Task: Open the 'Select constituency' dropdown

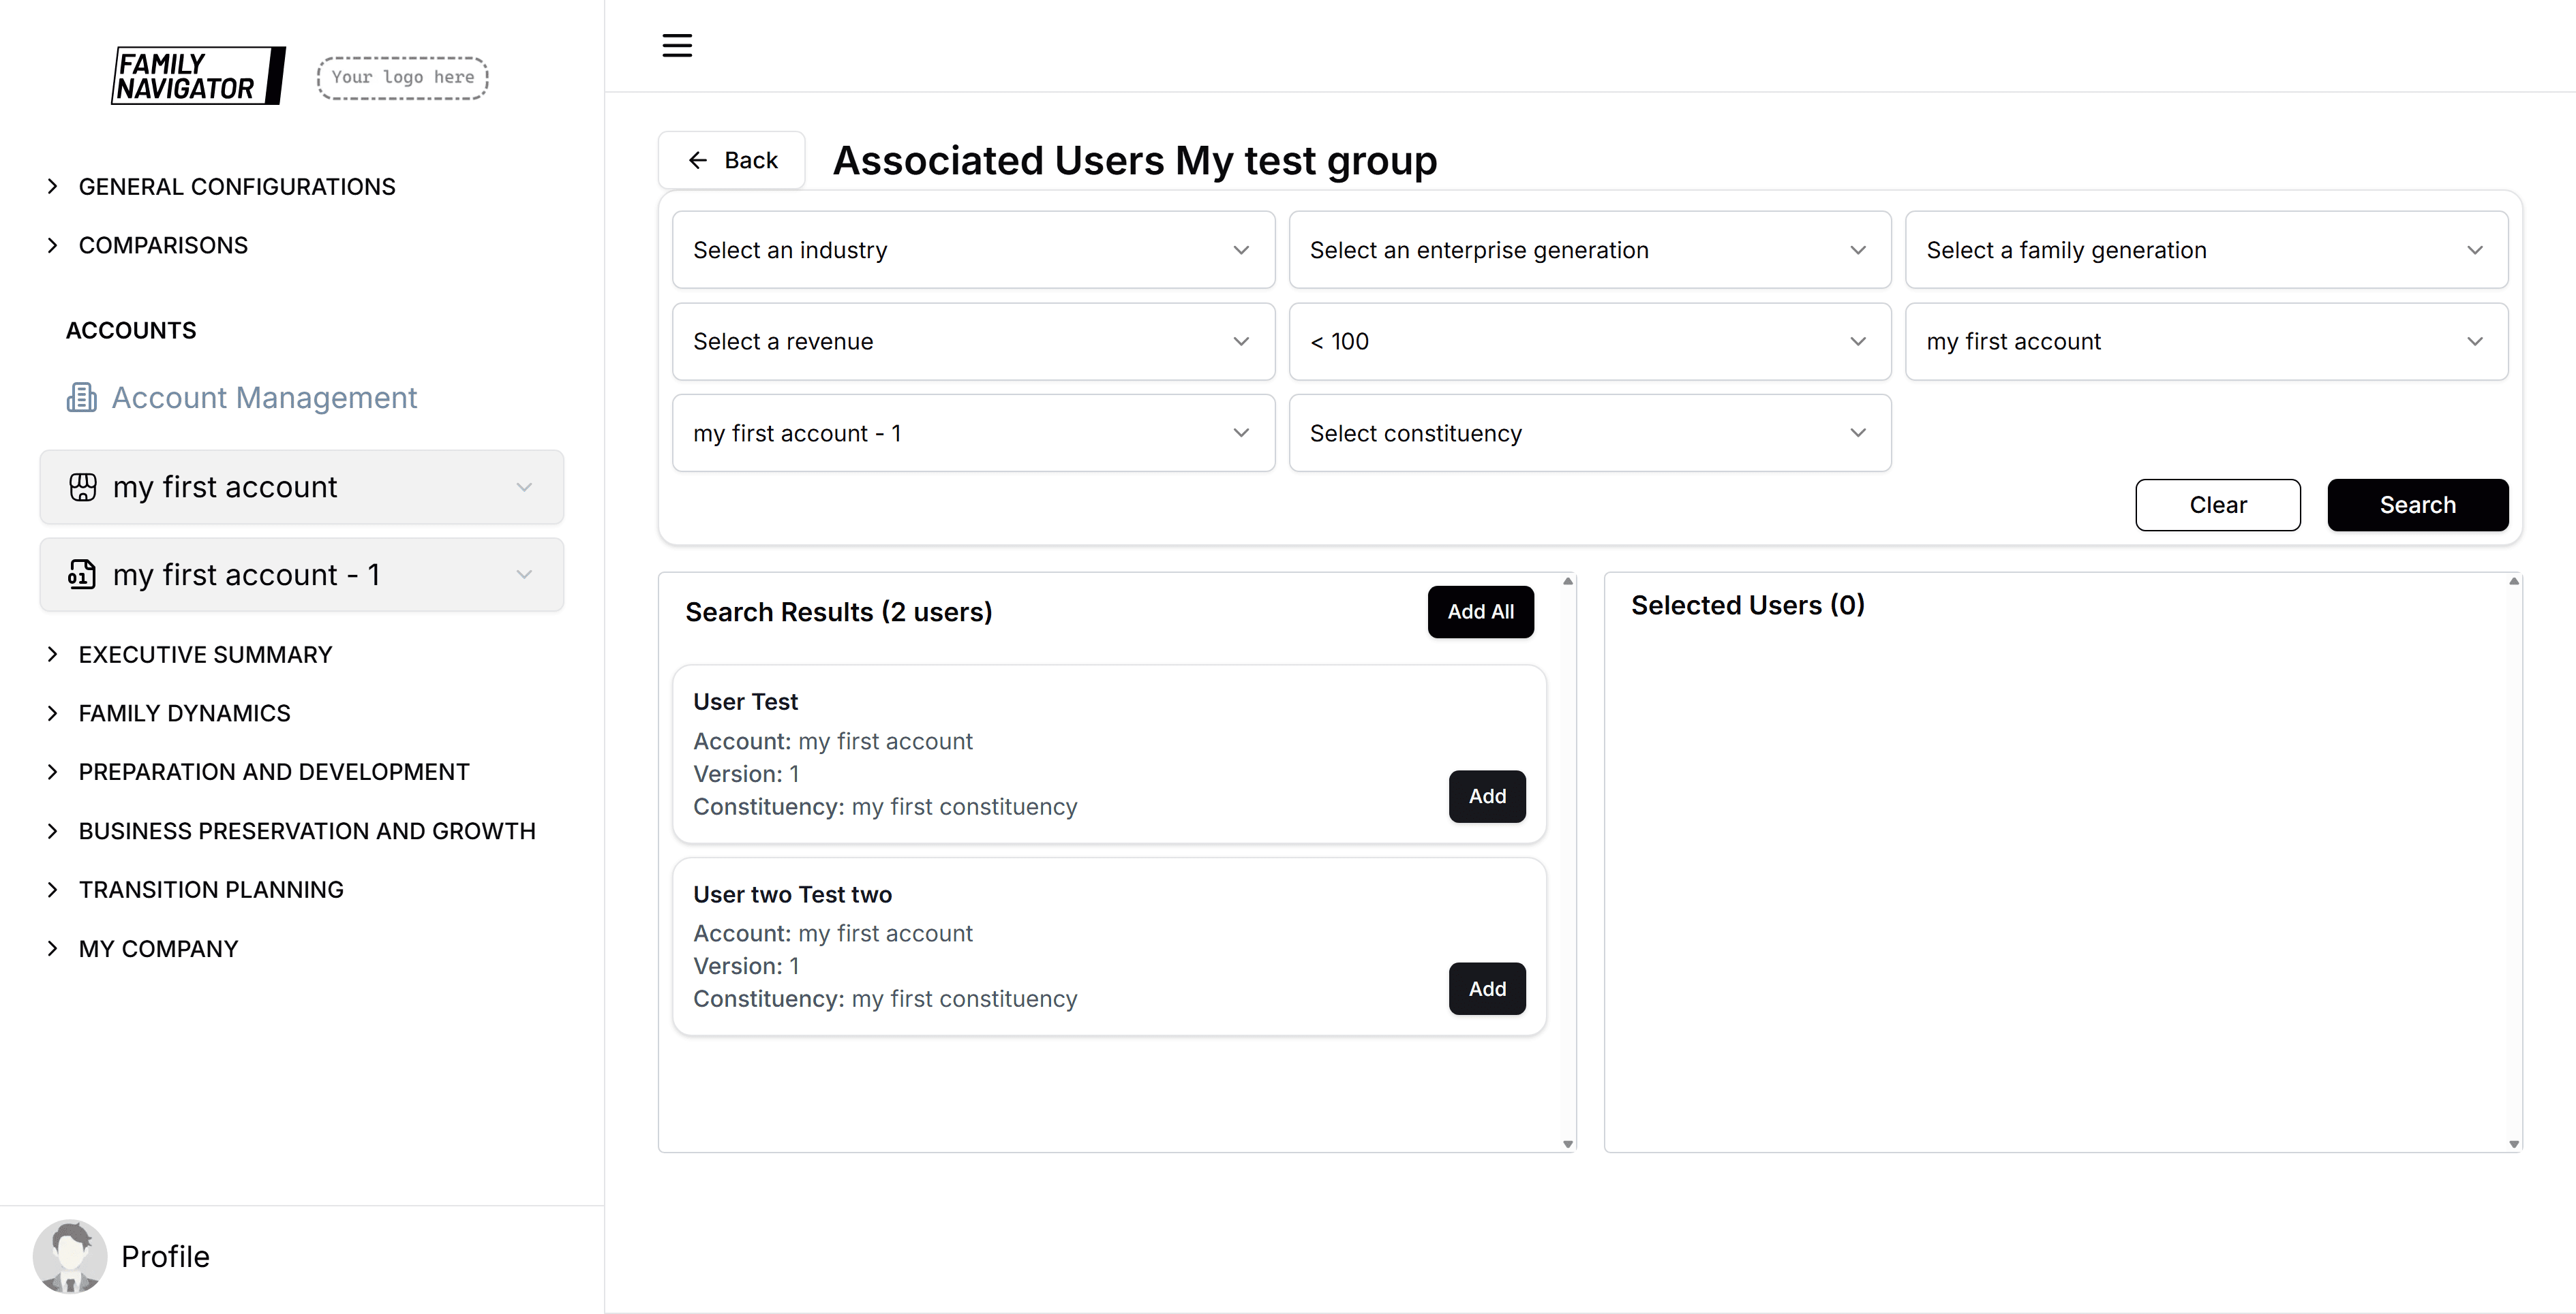Action: click(1589, 433)
